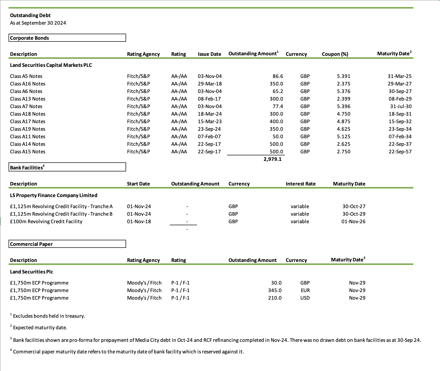The height and width of the screenshot is (371, 440).
Task: Select the 'Maturity Date²' bonds column header
Action: tap(394, 54)
